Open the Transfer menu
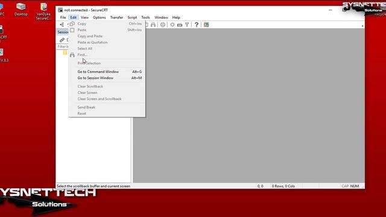Viewport: 386px width, 217px height. [116, 17]
